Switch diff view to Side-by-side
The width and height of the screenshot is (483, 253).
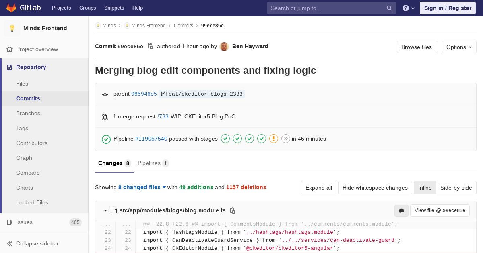click(x=456, y=188)
